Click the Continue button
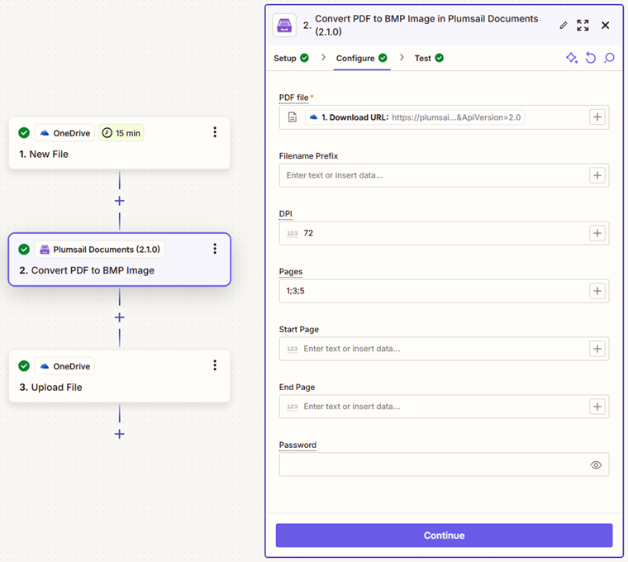Viewport: 628px width, 562px height. tap(444, 536)
